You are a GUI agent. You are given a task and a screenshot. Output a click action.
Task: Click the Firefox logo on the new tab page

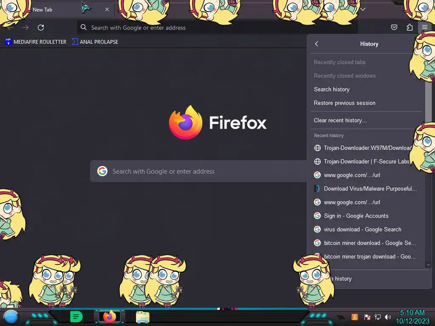(x=186, y=122)
